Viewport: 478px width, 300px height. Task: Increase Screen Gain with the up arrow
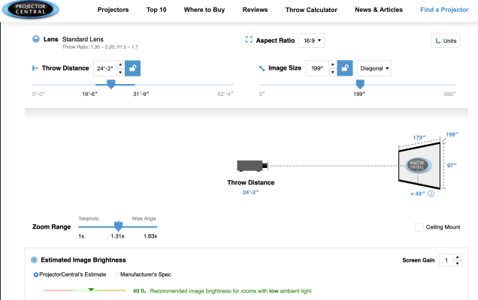click(457, 257)
